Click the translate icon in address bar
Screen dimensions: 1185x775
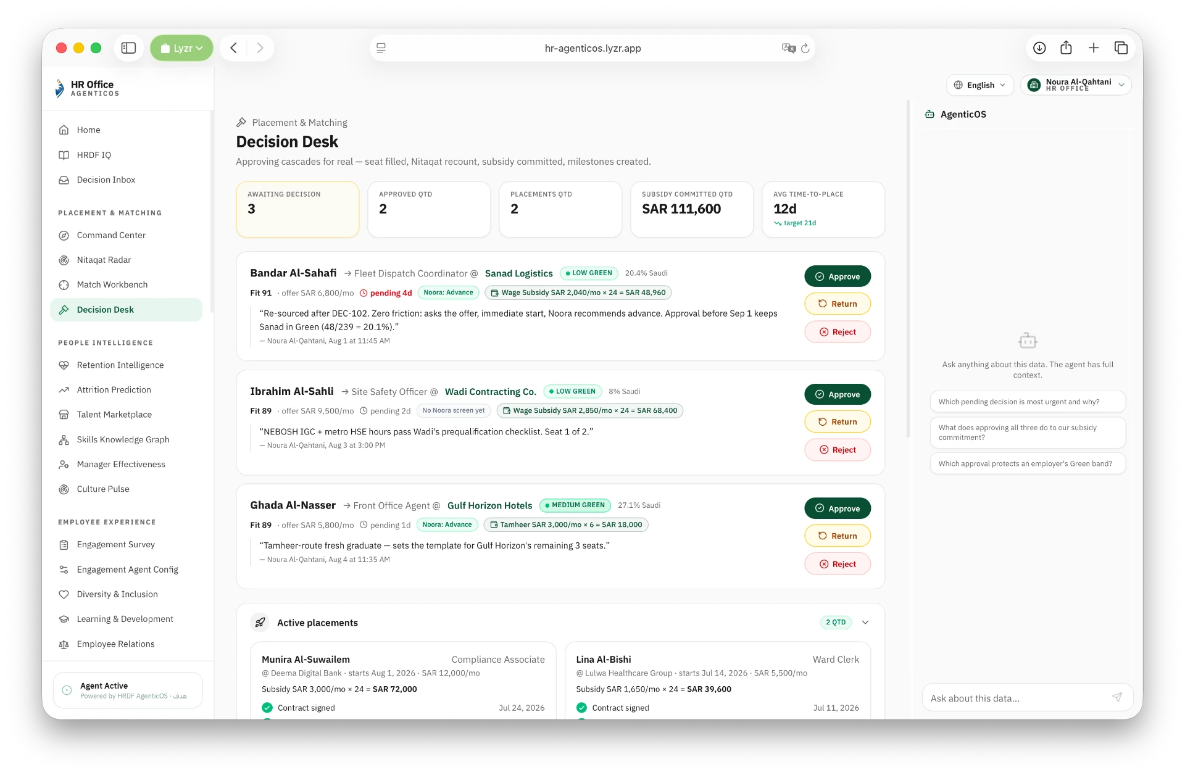tap(788, 48)
